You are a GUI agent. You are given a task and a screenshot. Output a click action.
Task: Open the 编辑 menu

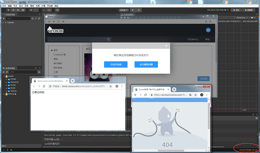(x=10, y=6)
